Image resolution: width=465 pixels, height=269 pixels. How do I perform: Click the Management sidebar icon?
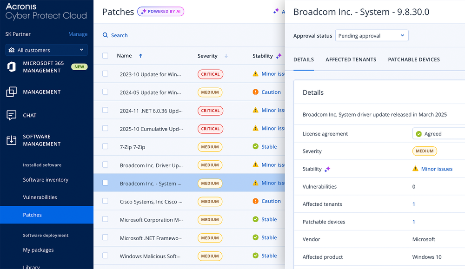coord(11,92)
